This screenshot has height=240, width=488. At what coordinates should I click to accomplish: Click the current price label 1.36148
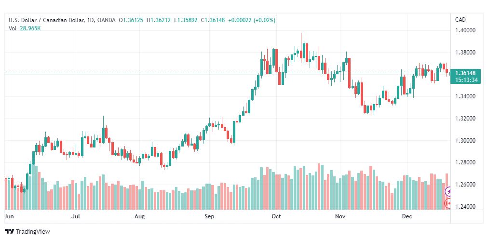(466, 73)
